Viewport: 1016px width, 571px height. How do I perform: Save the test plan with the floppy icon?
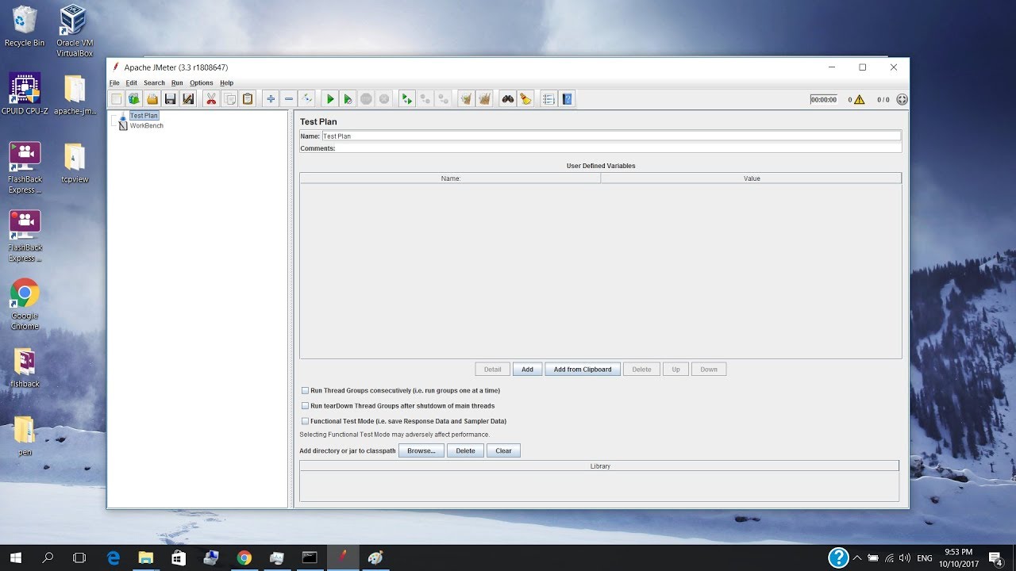170,99
